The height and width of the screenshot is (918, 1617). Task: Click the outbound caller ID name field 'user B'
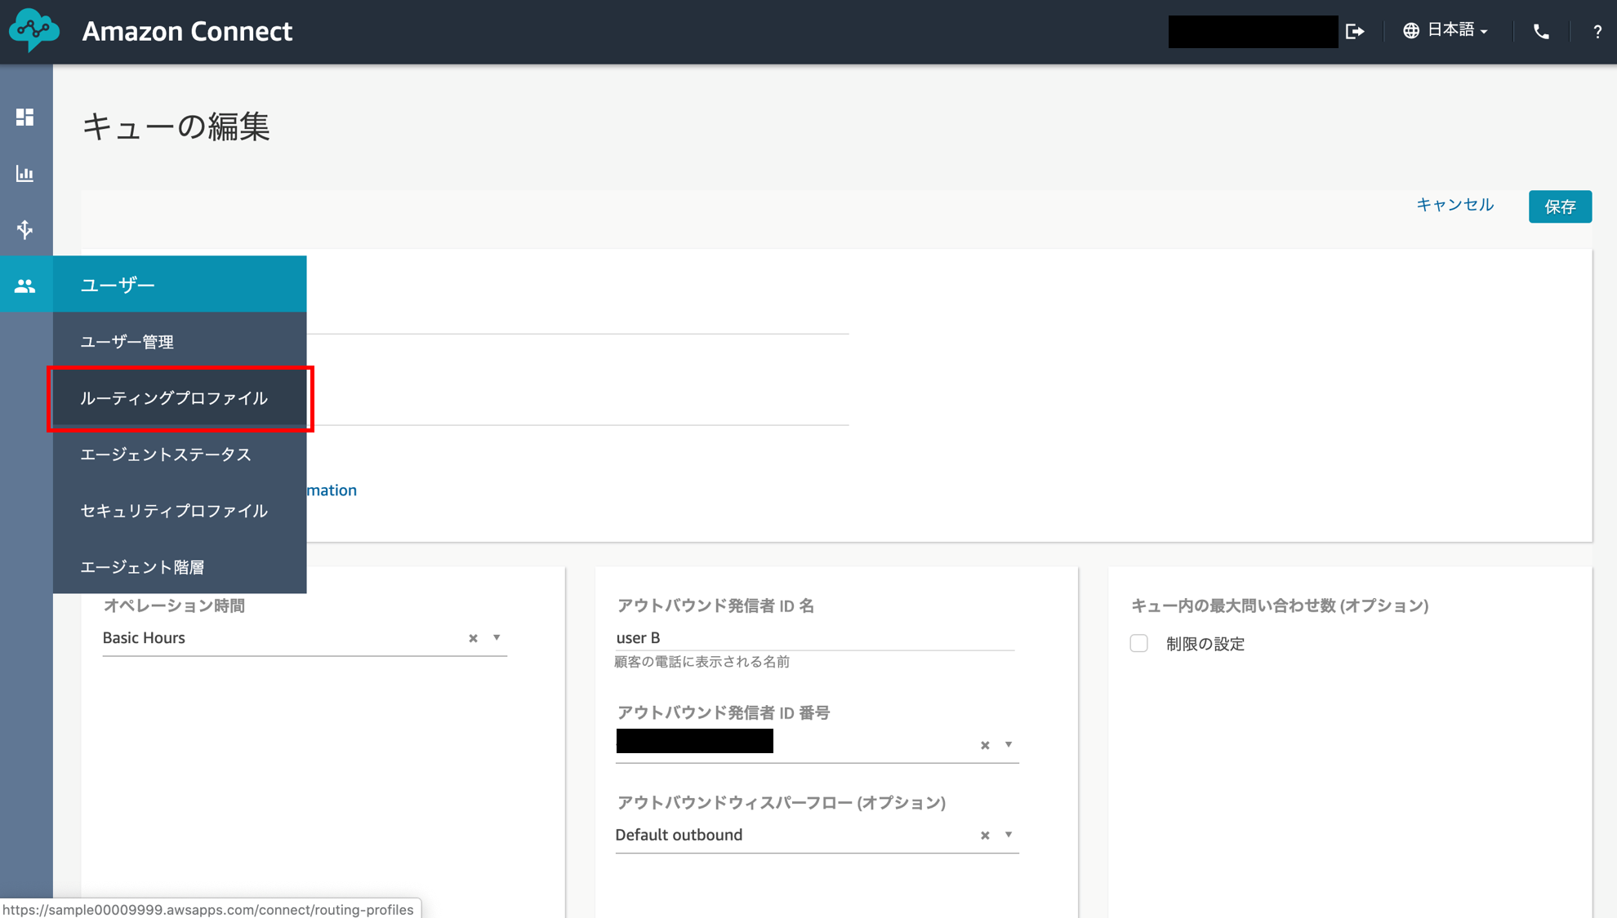click(x=814, y=637)
